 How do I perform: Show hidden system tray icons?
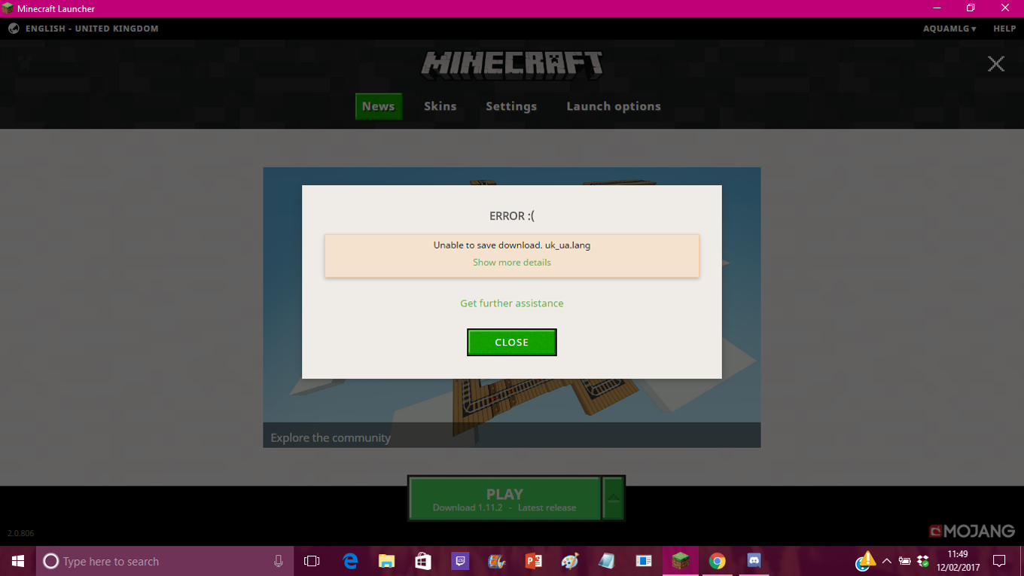[x=886, y=561]
